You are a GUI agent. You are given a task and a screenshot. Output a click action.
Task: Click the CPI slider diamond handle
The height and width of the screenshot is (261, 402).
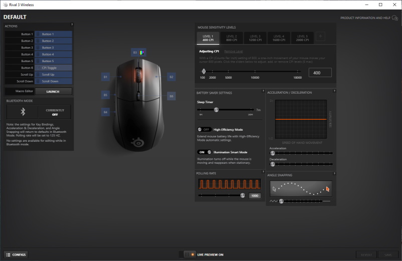[204, 71]
